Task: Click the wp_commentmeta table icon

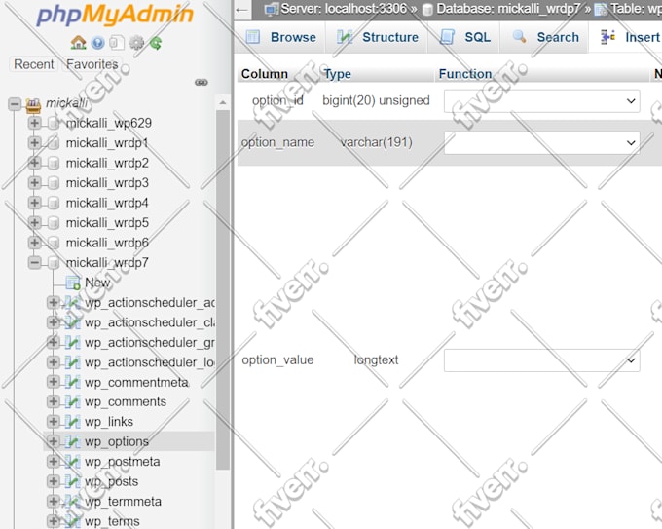Action: coord(73,382)
